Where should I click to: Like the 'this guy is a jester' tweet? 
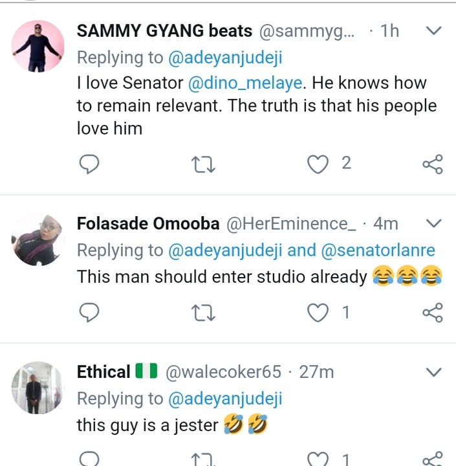[x=318, y=460]
